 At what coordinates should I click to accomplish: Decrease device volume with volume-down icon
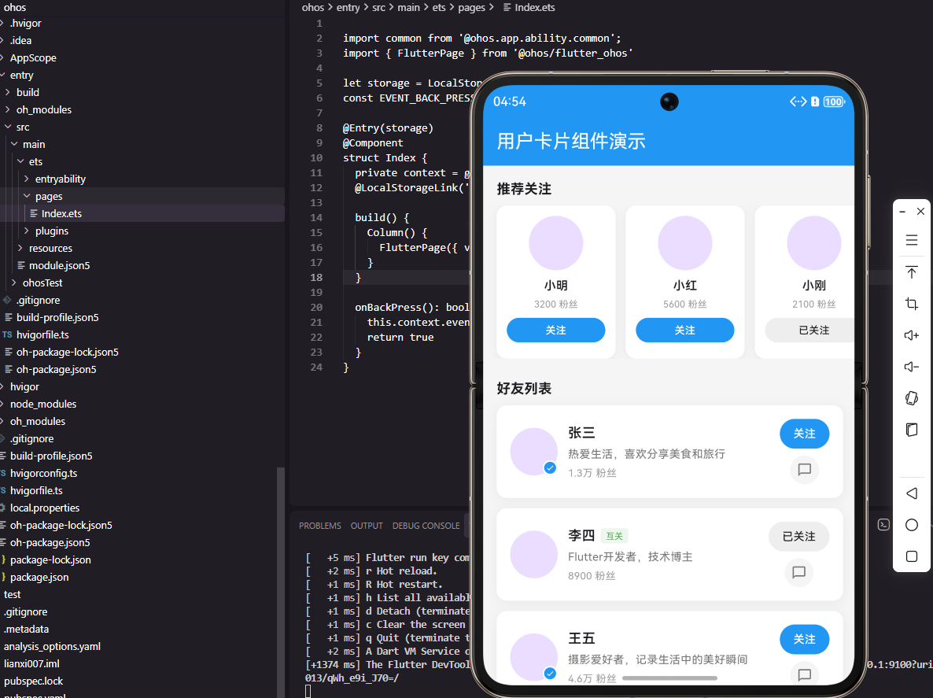[911, 366]
